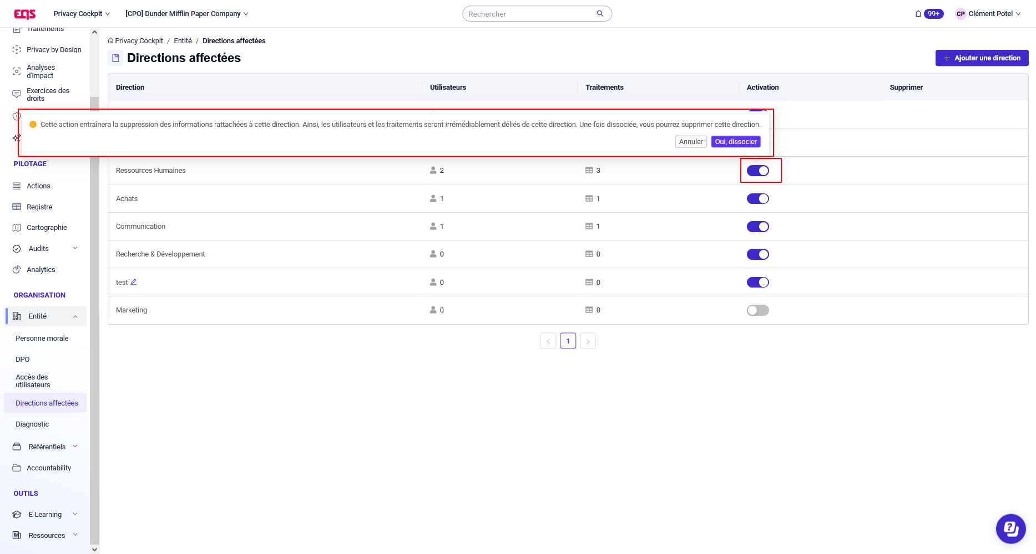Toggle activation for Achats
The width and height of the screenshot is (1036, 554).
pos(758,198)
